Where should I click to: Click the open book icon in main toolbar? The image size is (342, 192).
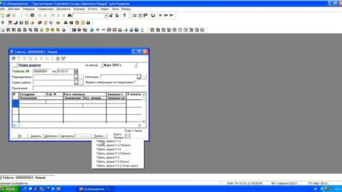(153, 15)
